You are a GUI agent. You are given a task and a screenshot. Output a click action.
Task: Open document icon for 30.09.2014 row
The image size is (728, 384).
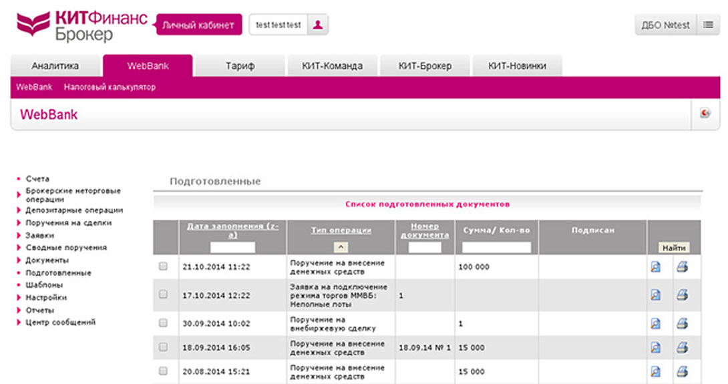click(x=655, y=323)
